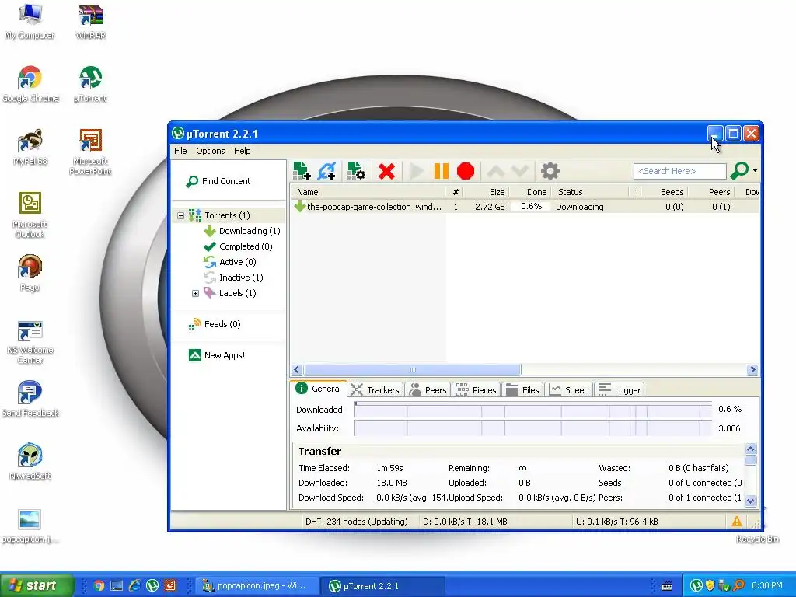Sort by the Peers column header
Viewport: 796px width, 597px height.
[711, 192]
